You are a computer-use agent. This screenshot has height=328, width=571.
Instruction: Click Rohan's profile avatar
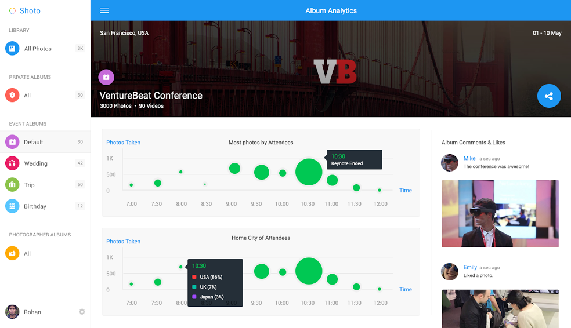pyautogui.click(x=12, y=312)
